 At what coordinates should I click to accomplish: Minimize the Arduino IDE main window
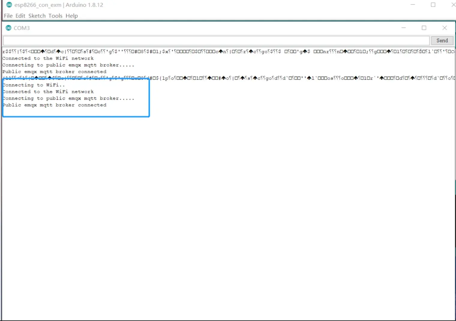click(413, 5)
